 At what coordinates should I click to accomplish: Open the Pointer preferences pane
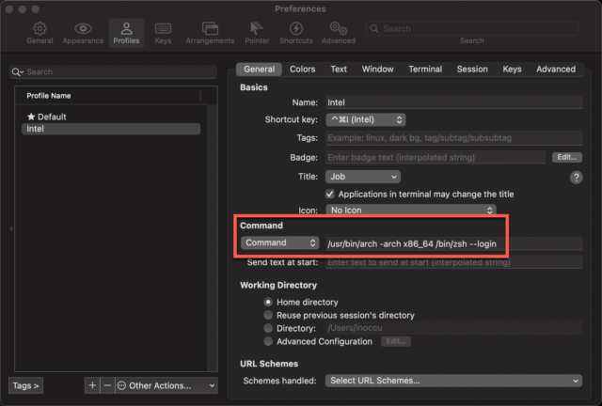click(254, 33)
